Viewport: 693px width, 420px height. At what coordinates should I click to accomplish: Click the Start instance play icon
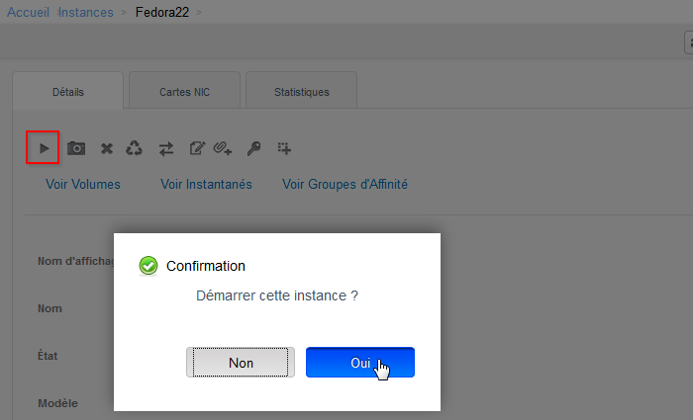43,148
